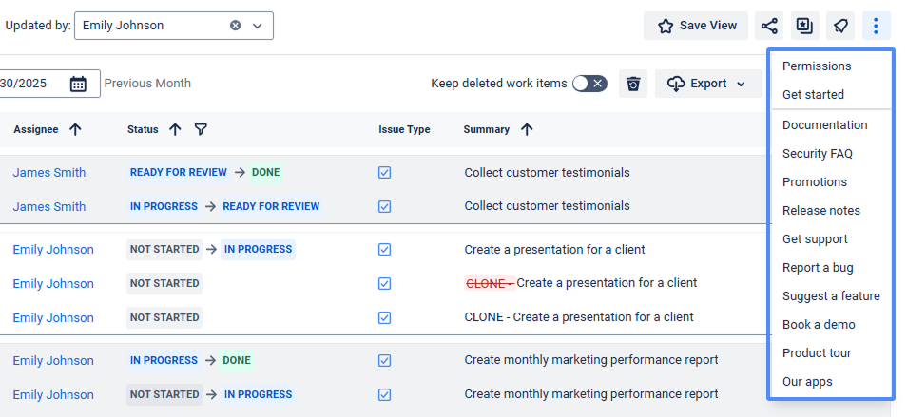Open the James Smith assignee link in the first row
Screen dimensions: 907x417
(48, 173)
